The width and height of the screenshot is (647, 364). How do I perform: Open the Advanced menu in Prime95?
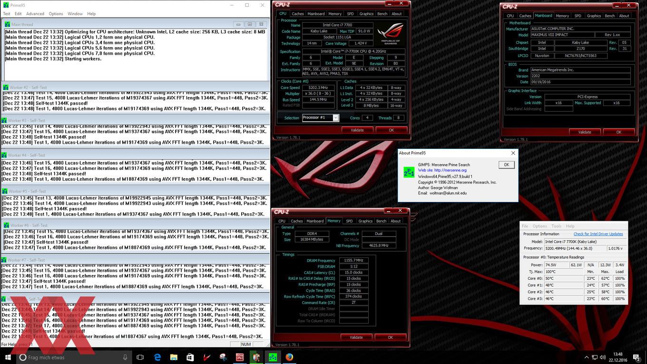pyautogui.click(x=35, y=14)
